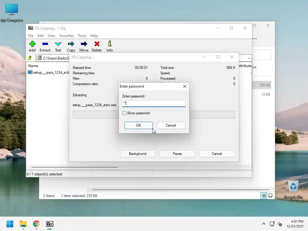308x231 pixels.
Task: Click the 13 KB size entry in Explorer
Action: [266, 94]
